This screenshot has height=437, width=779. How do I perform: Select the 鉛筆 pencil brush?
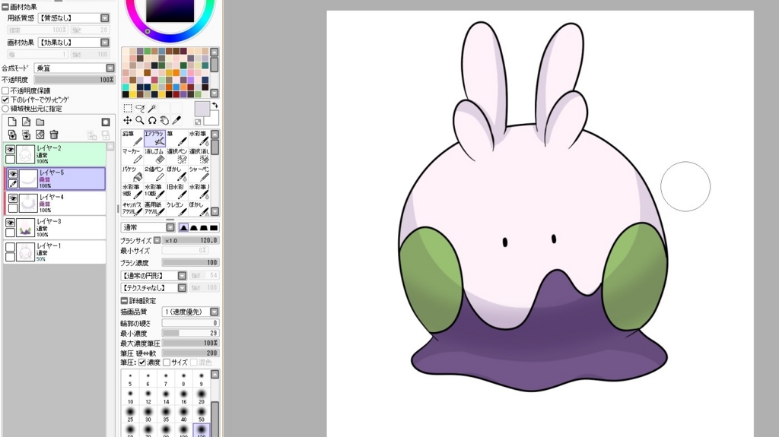coord(132,138)
